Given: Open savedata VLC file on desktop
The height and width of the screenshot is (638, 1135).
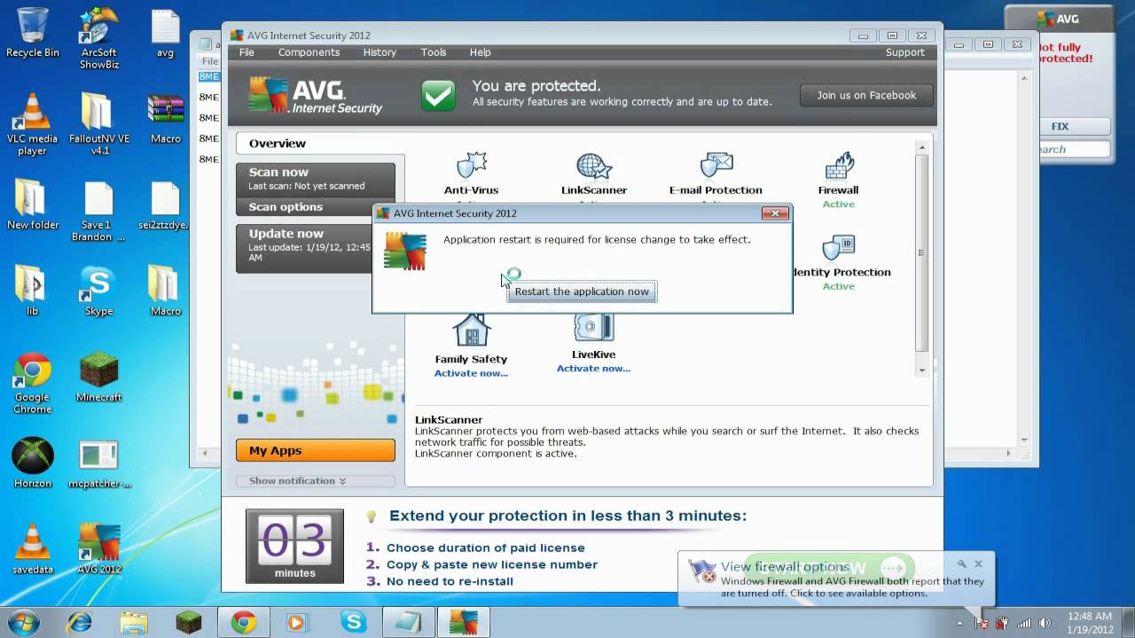Looking at the screenshot, I should pyautogui.click(x=33, y=549).
